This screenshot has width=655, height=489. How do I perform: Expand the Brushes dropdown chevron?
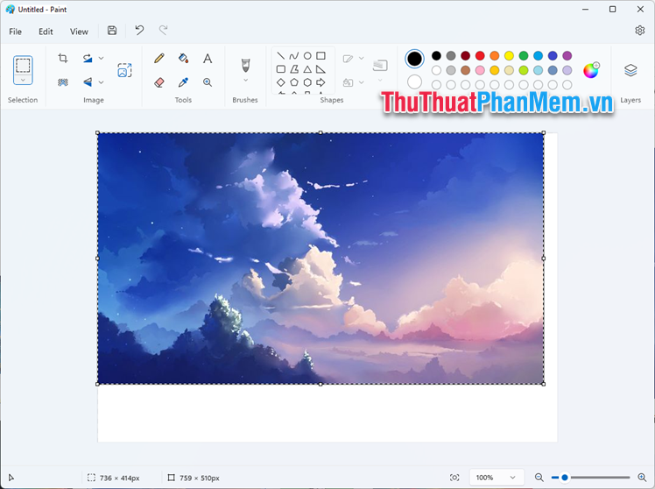point(245,81)
